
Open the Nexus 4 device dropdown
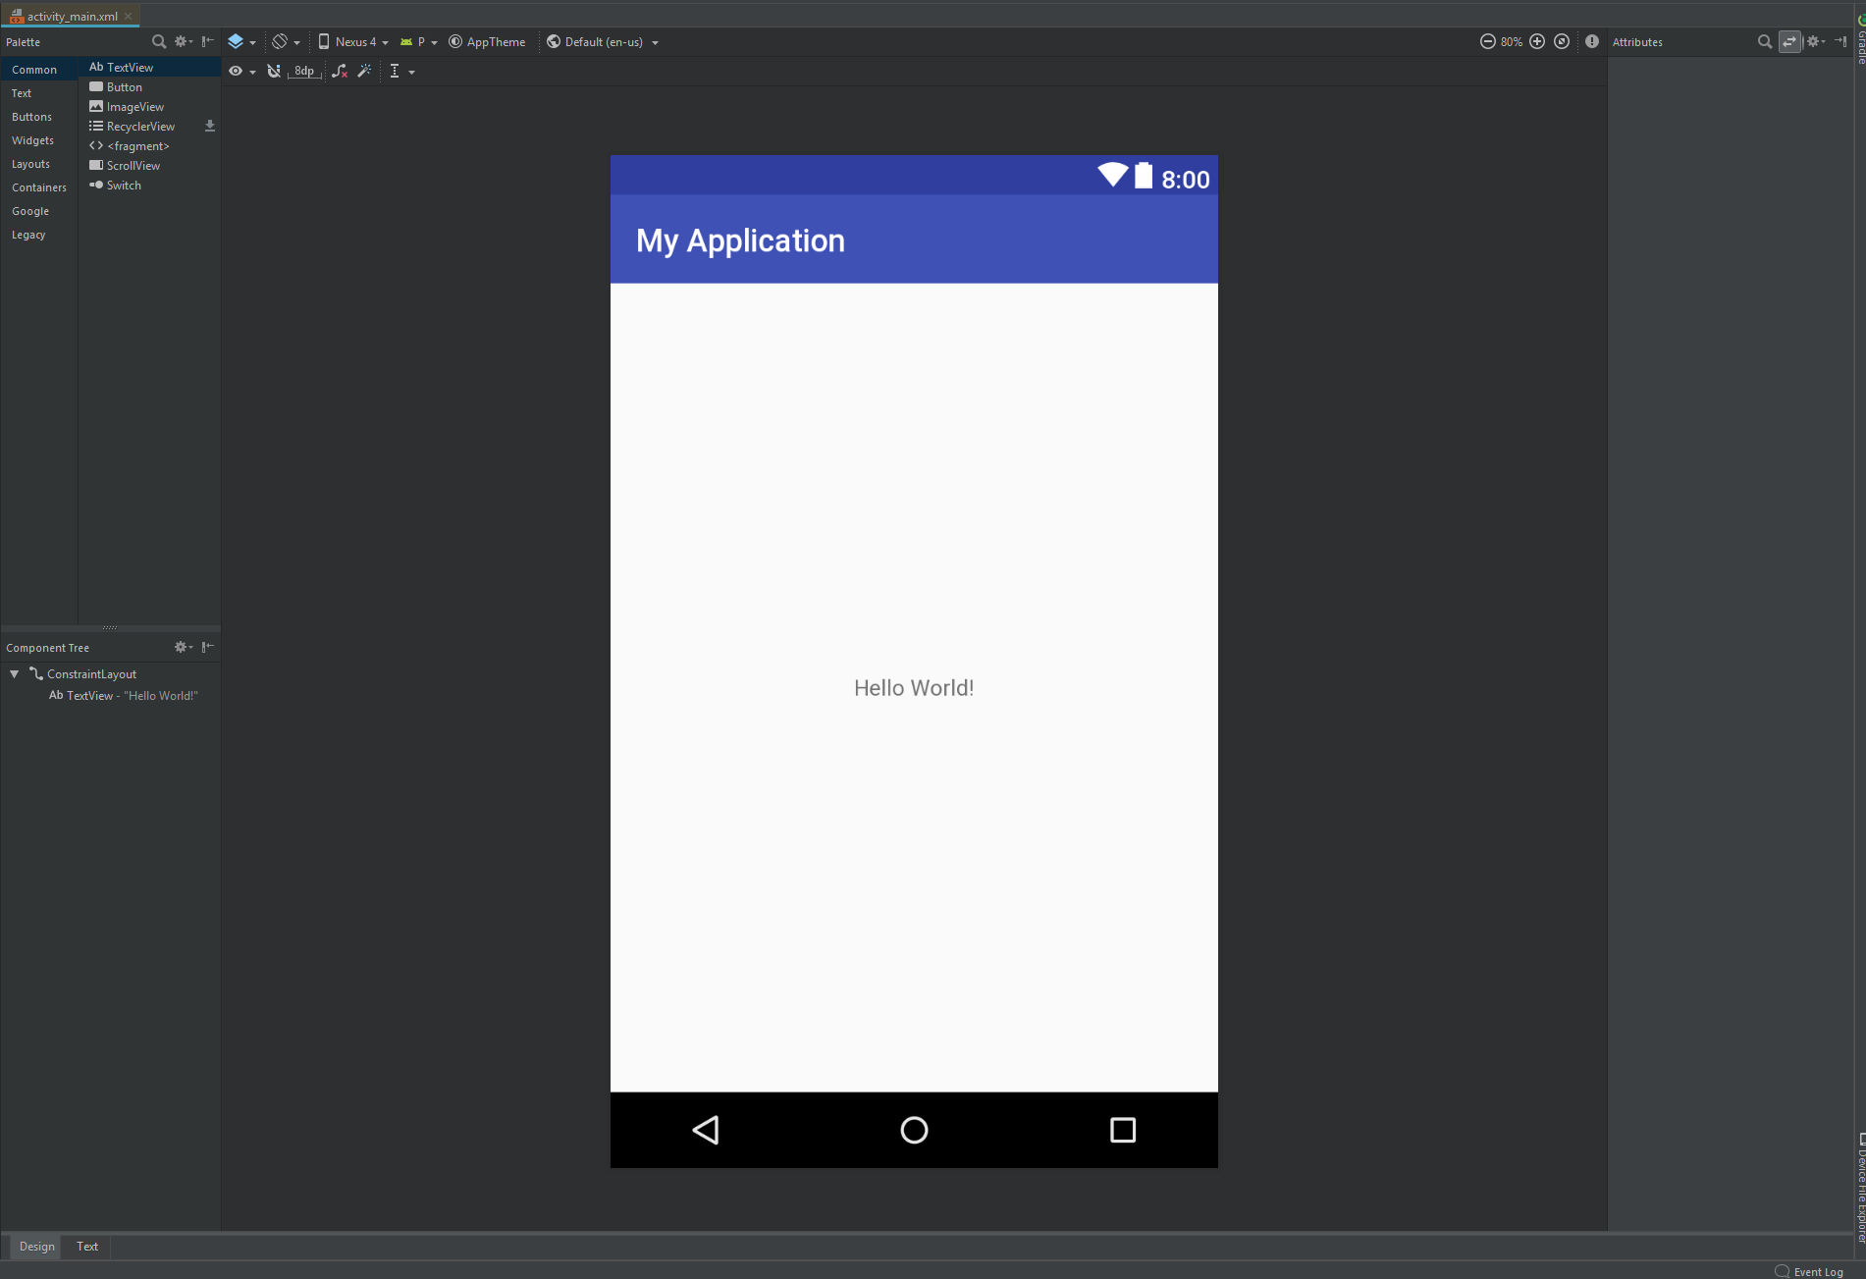[x=353, y=41]
